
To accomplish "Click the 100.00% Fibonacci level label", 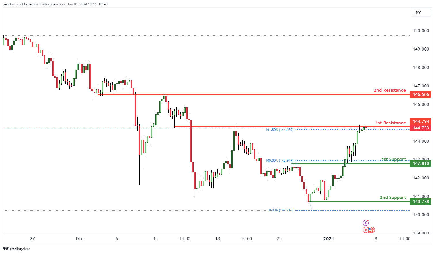I will (279, 161).
